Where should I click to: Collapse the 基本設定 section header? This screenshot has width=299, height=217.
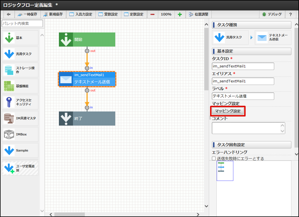252,51
